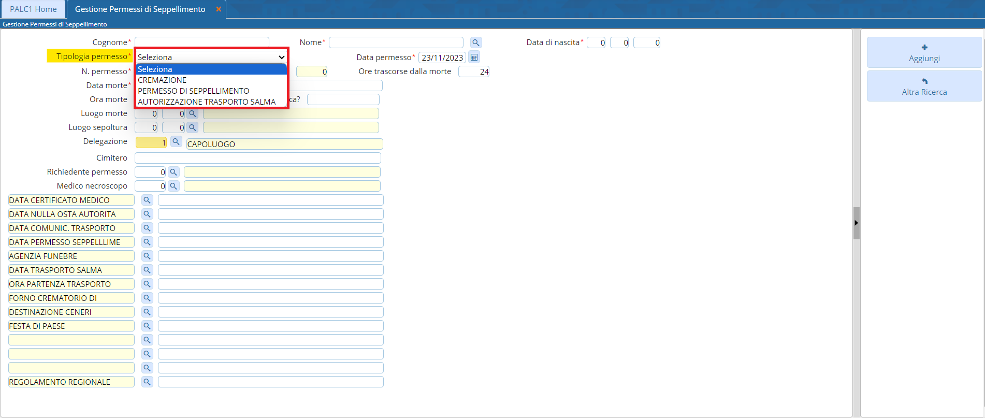
Task: Click the Altra Ricerca button
Action: (x=924, y=87)
